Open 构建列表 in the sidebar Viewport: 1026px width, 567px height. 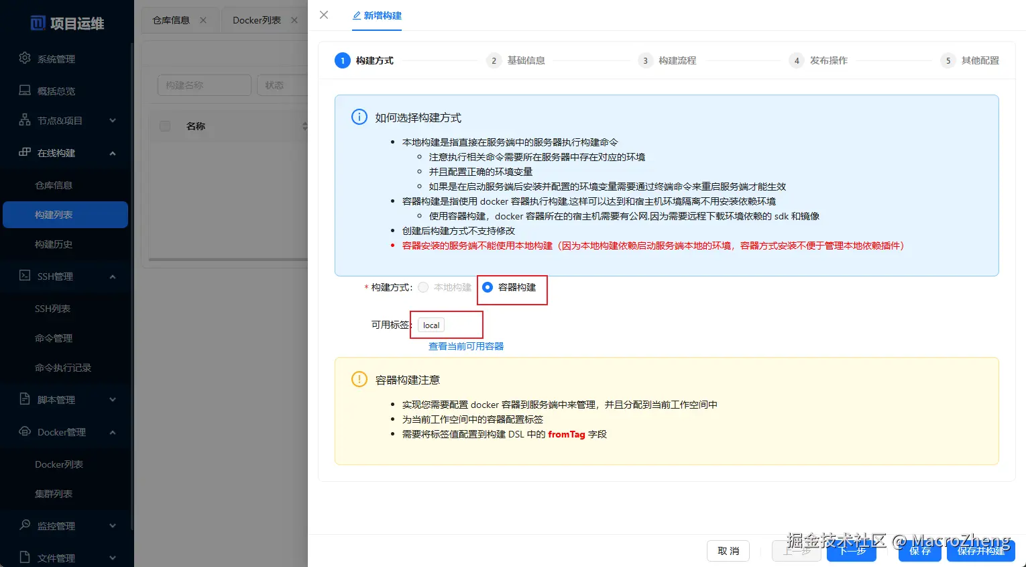[x=66, y=215]
